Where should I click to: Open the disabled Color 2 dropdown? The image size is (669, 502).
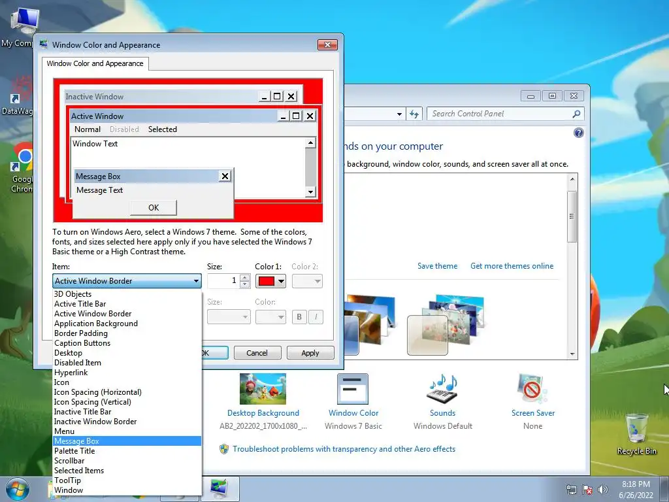[x=307, y=281]
